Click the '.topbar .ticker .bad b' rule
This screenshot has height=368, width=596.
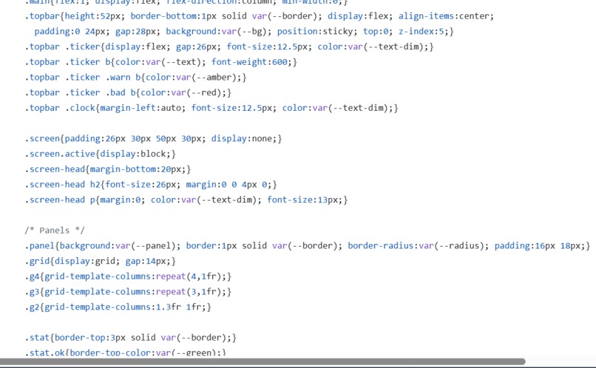(x=128, y=92)
